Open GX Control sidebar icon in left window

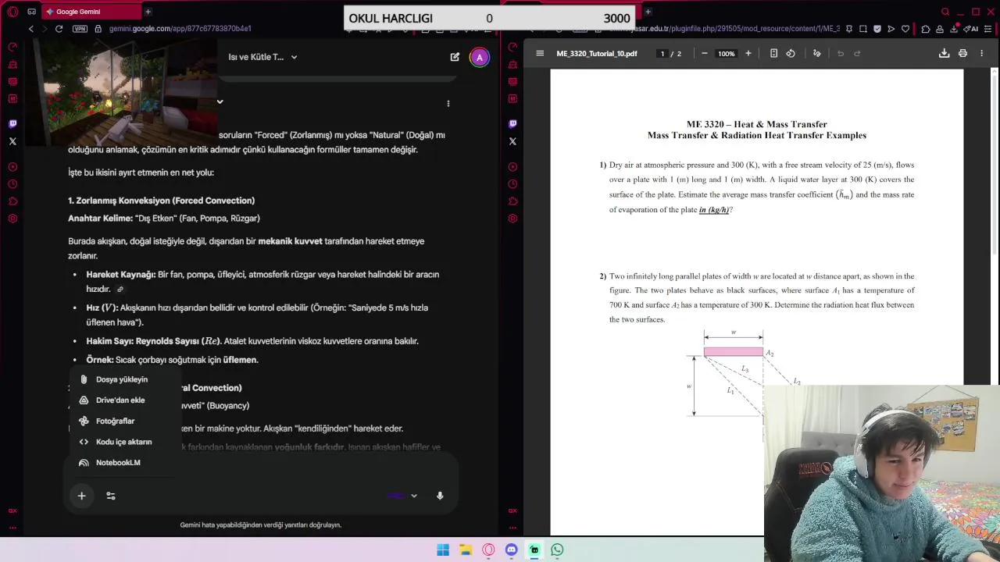point(12,47)
